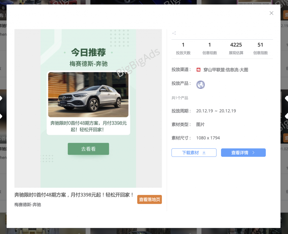Screen dimensions: 288x234
Task: Close the ad detail popup
Action: point(271,13)
